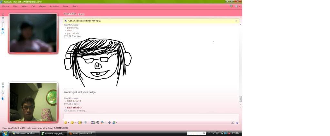Screen dimensions: 330x136
Task: Open the Windows Start menu
Action: pos(5,133)
